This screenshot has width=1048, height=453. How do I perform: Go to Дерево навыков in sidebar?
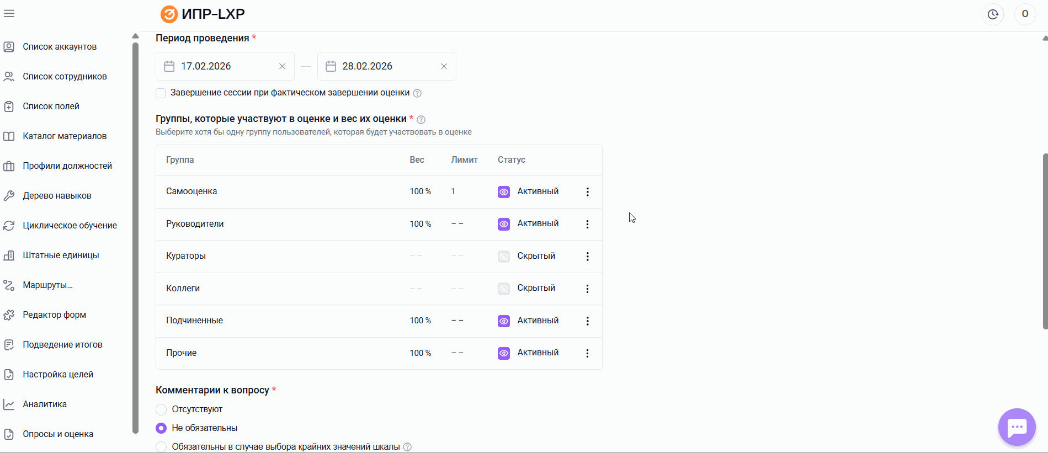pyautogui.click(x=57, y=196)
